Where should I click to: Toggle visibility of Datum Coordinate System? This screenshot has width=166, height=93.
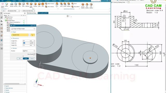[x=8, y=22]
